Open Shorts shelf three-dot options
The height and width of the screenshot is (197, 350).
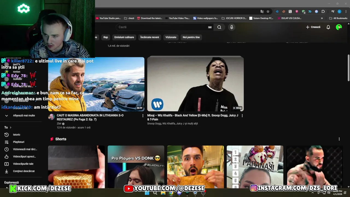[x=339, y=139]
